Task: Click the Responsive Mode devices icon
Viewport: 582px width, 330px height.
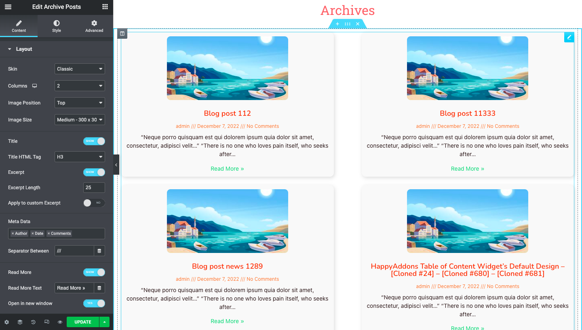Action: tap(46, 322)
